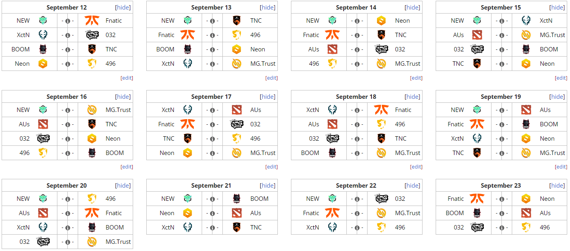Click edit link below September 13 table
The width and height of the screenshot is (570, 251).
click(x=272, y=78)
